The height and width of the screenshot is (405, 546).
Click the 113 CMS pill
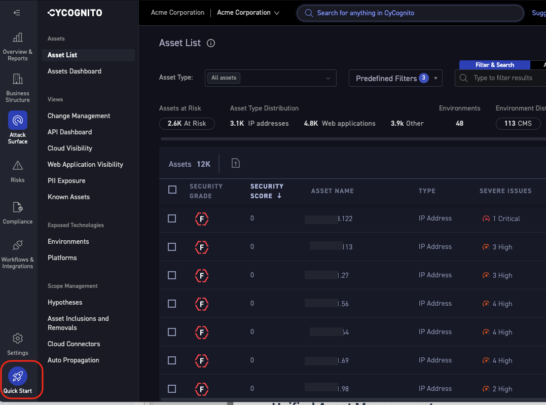click(518, 123)
